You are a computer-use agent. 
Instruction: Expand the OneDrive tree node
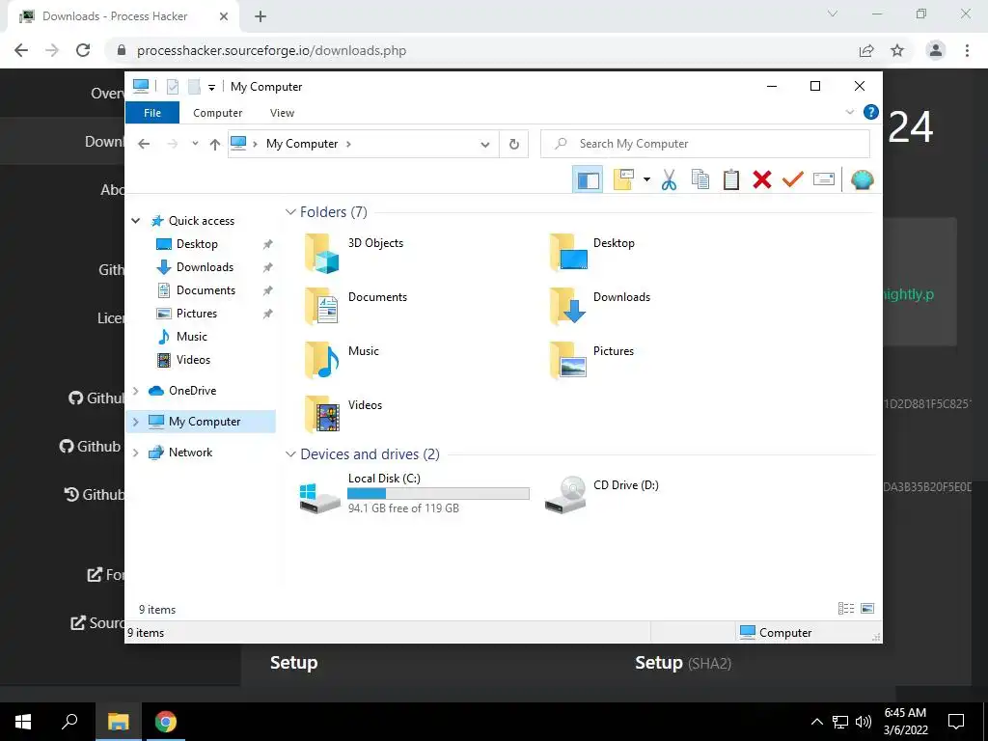coord(135,391)
